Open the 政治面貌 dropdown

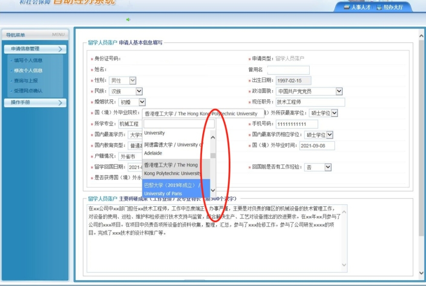[309, 91]
